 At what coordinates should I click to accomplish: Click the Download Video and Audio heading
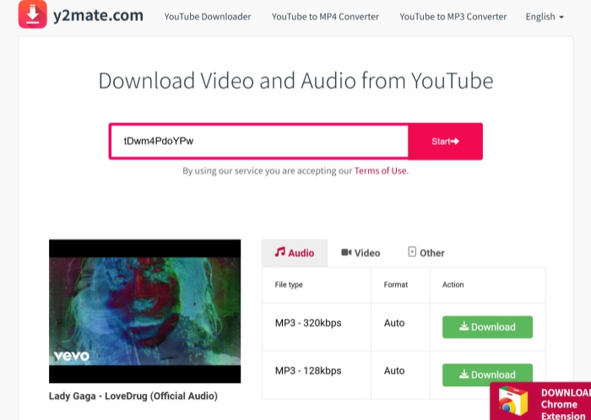point(295,80)
